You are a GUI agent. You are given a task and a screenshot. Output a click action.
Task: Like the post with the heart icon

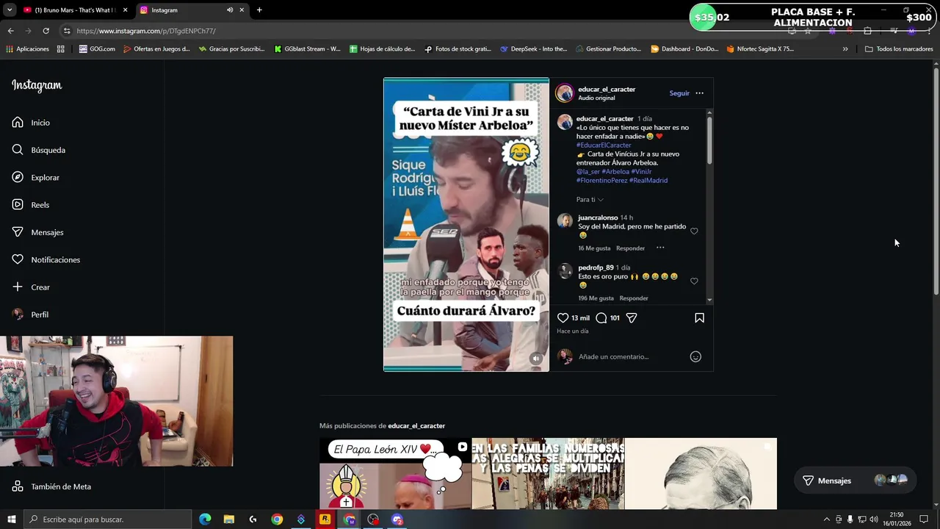pyautogui.click(x=563, y=318)
